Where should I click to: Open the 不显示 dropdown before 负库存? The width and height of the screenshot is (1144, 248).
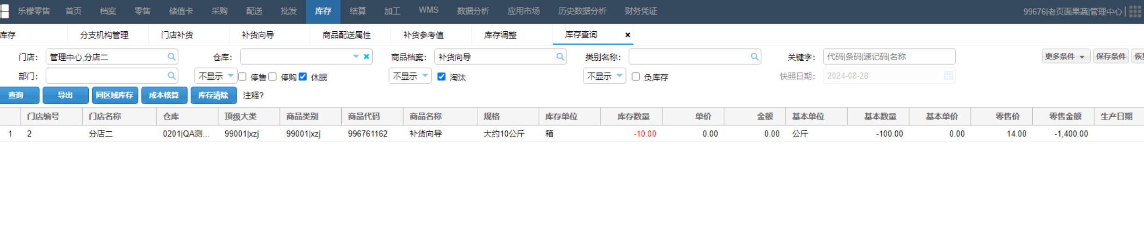point(604,76)
